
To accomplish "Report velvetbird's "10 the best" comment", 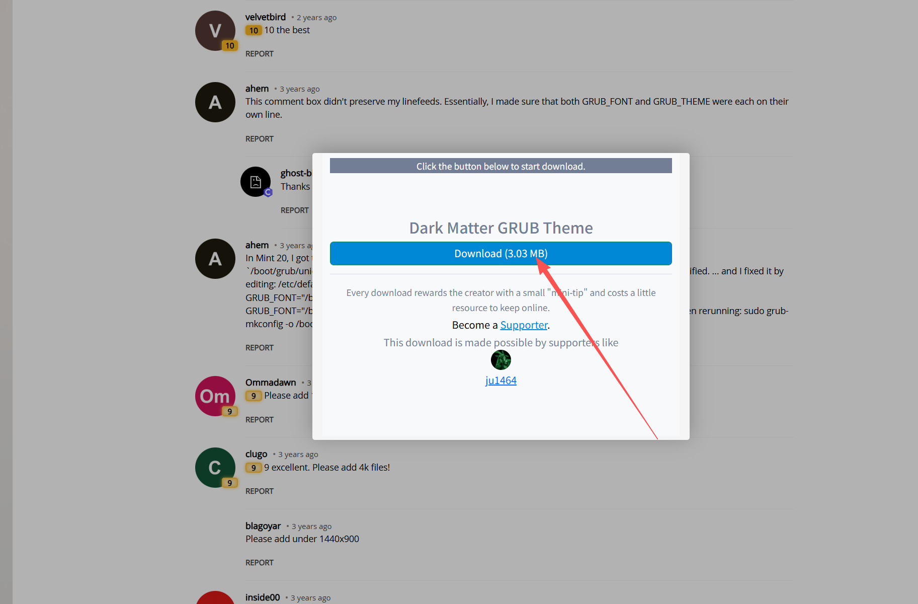I will tap(259, 54).
